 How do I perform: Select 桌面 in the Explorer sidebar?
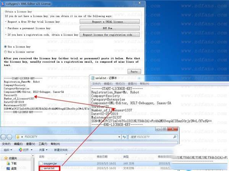[x=14, y=168]
